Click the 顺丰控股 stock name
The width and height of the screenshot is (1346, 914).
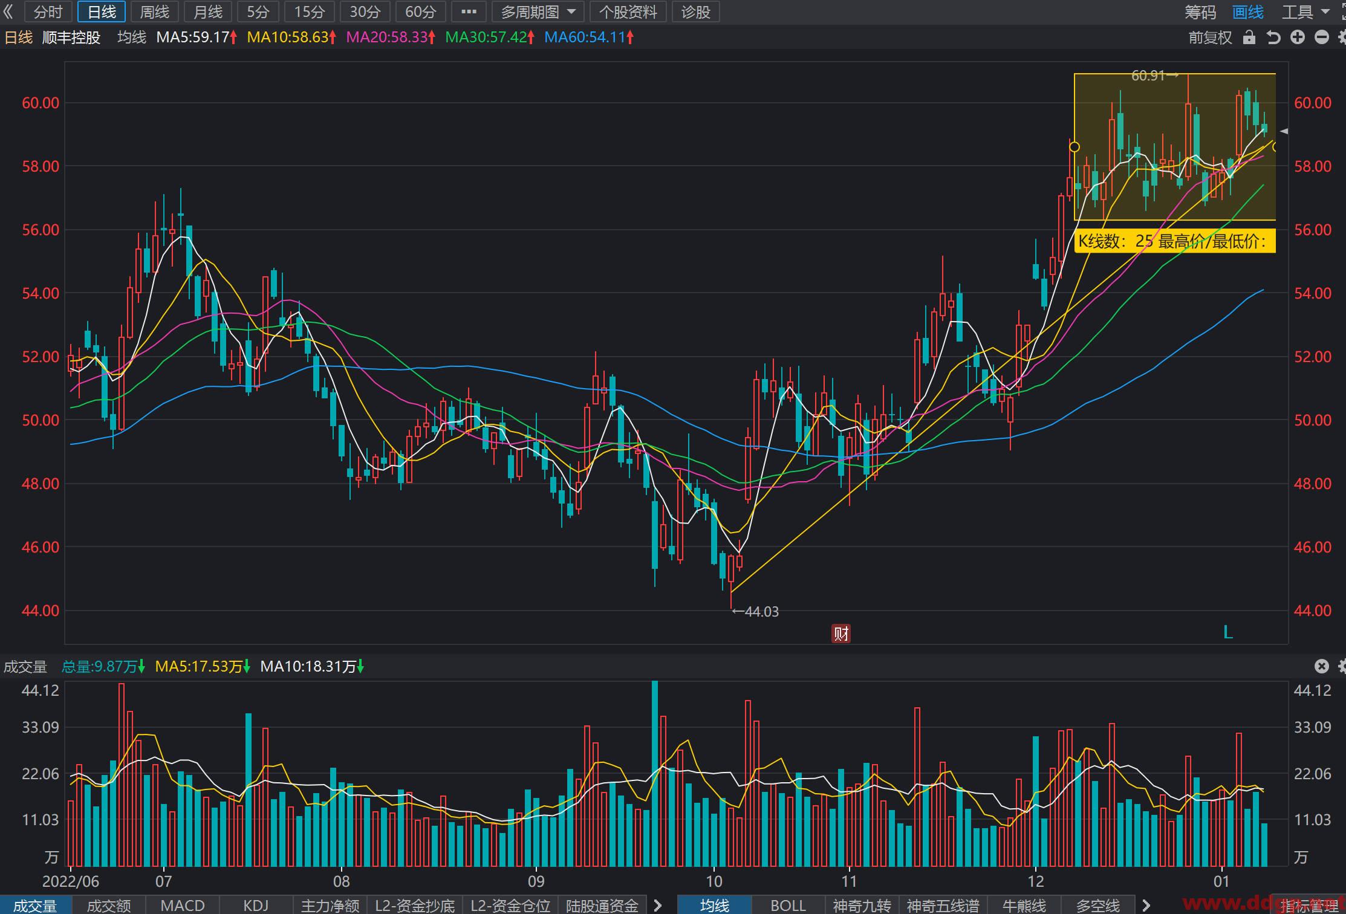[x=71, y=37]
